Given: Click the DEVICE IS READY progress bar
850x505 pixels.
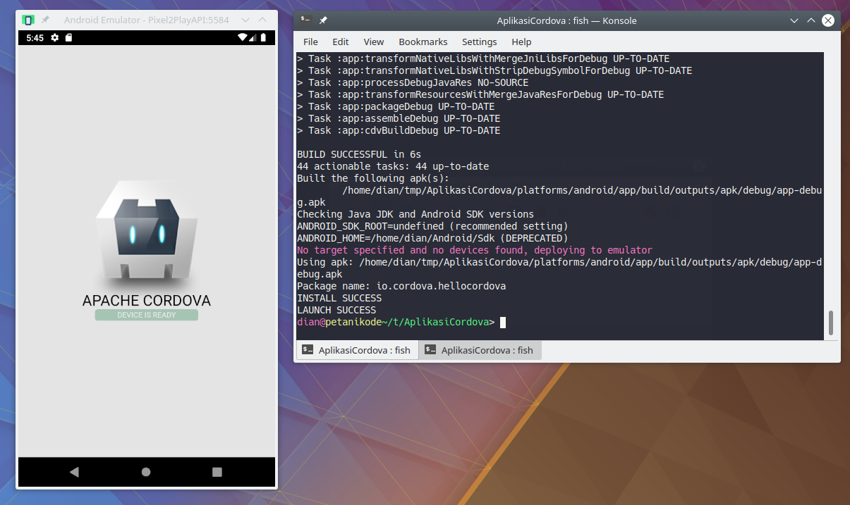Looking at the screenshot, I should [x=146, y=314].
